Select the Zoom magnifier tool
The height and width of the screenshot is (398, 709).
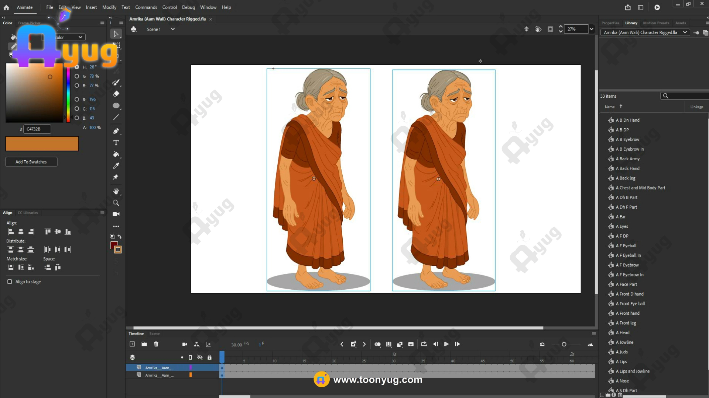pos(116,203)
